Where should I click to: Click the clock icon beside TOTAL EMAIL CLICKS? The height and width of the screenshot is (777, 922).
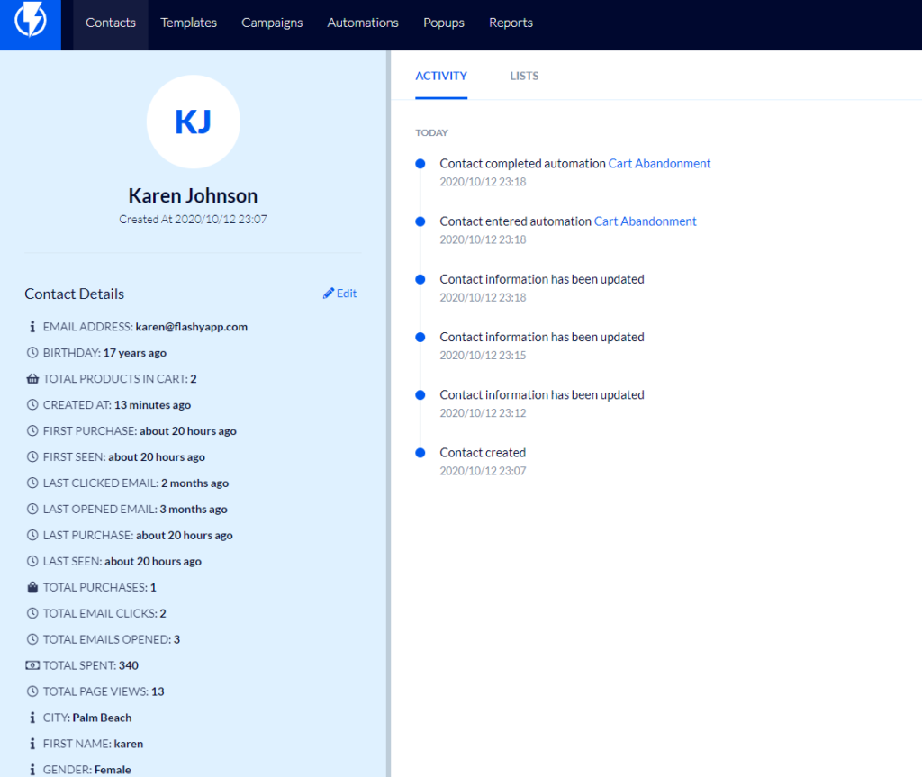point(32,613)
